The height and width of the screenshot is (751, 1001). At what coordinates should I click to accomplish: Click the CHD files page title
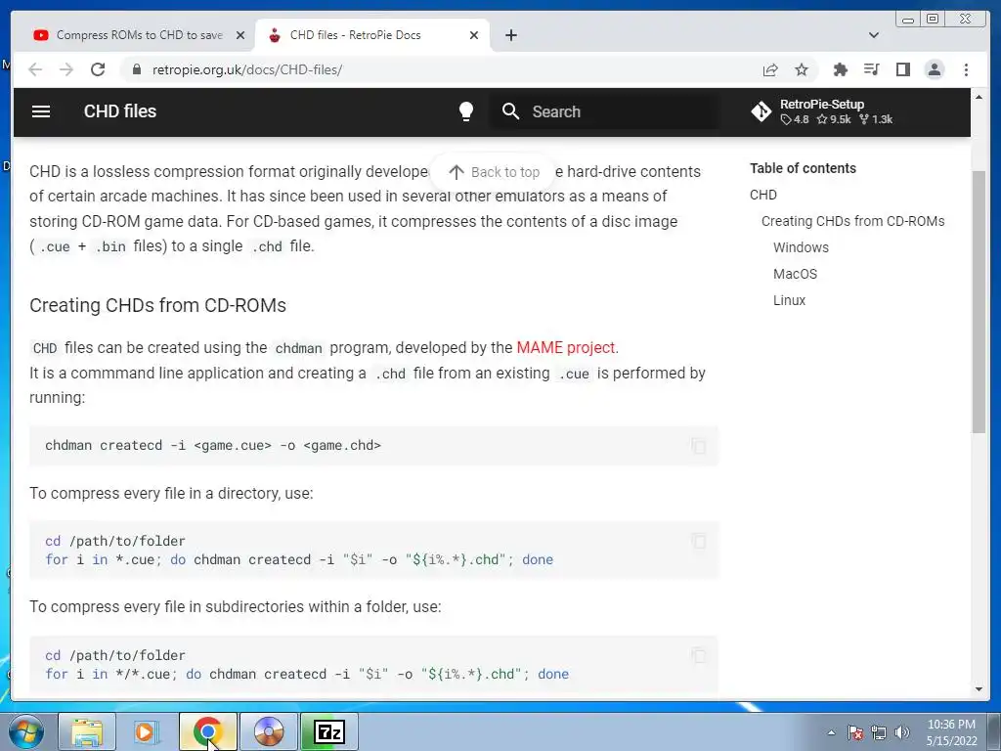click(120, 111)
